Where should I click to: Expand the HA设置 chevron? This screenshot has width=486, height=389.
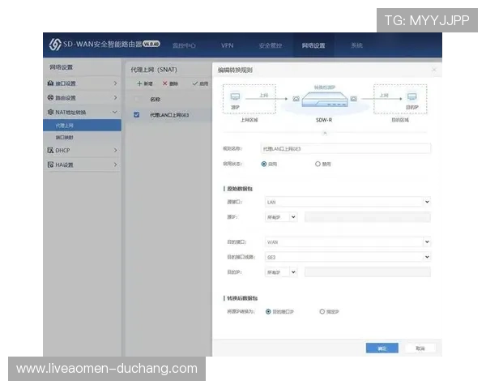pyautogui.click(x=115, y=165)
